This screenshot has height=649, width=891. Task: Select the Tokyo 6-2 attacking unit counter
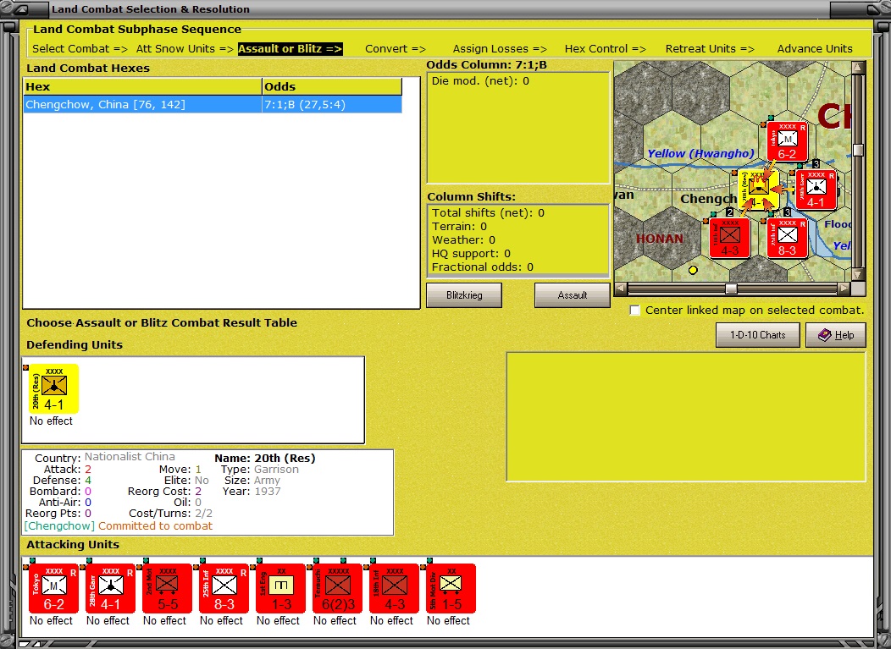[x=53, y=588]
